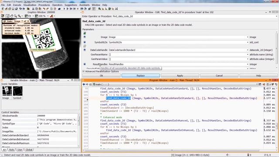Click the 'TimeStandard := 1000 * (T2 - T1)' line
279x157 pixels.
click(x=134, y=111)
